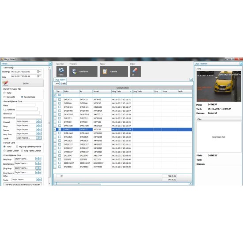Click the ellipsis button beside Araç Sınıfı
This screenshot has height=243, width=243.
pos(40,133)
